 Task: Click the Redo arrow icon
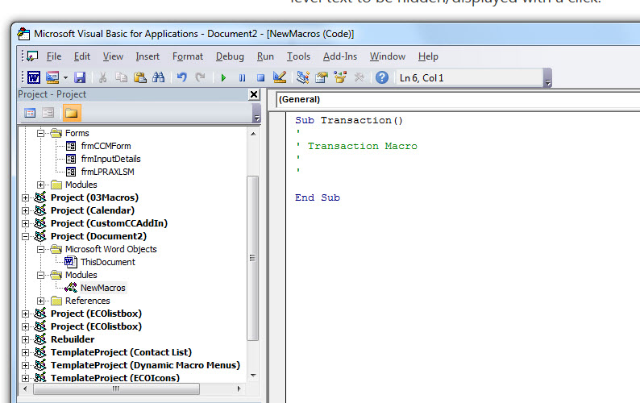(200, 77)
